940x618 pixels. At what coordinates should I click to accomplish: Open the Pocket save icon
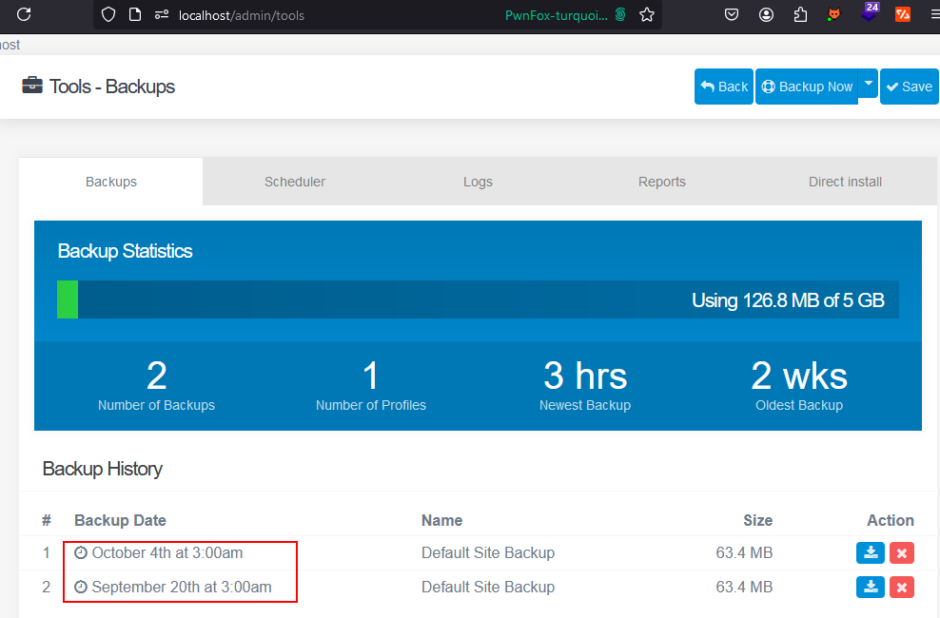point(732,14)
